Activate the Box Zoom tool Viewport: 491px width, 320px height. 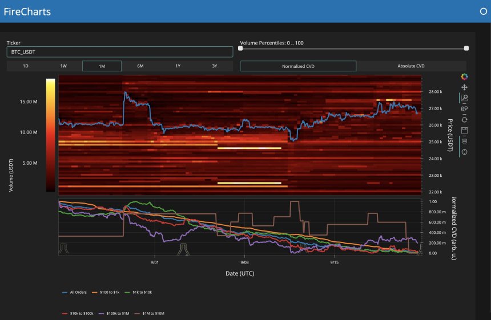click(x=464, y=98)
